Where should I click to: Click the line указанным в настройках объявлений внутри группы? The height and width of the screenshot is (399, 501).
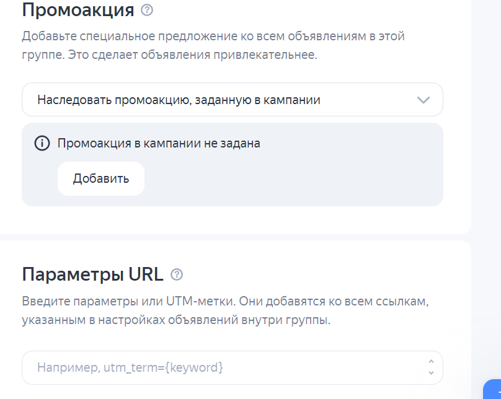(x=176, y=322)
